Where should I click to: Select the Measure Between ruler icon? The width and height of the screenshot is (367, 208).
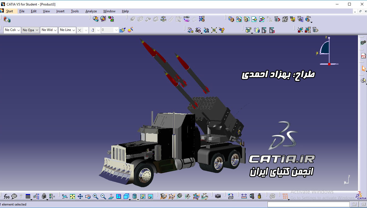[244, 196]
